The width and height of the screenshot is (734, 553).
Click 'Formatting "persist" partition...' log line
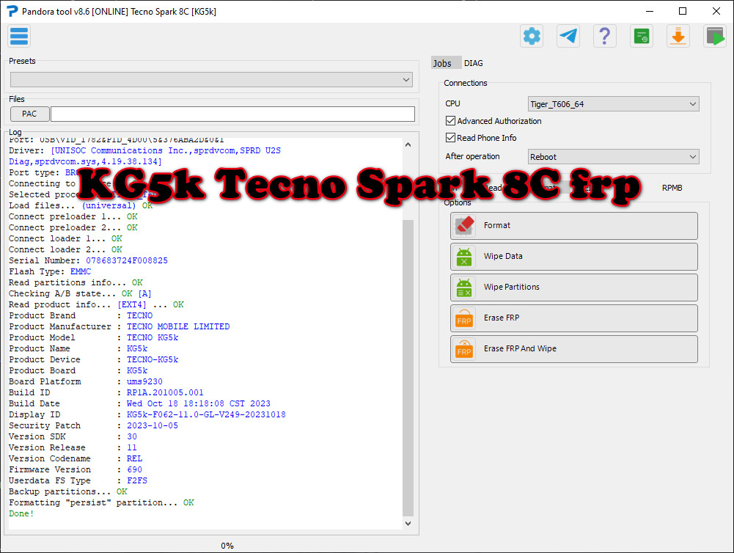tap(101, 502)
